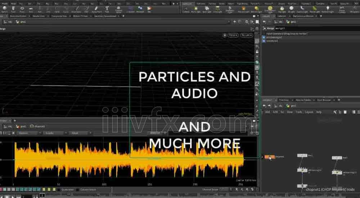Image resolution: width=360 pixels, height=198 pixels.
Task: Select the Curve shelf tool
Action: click(x=66, y=9)
